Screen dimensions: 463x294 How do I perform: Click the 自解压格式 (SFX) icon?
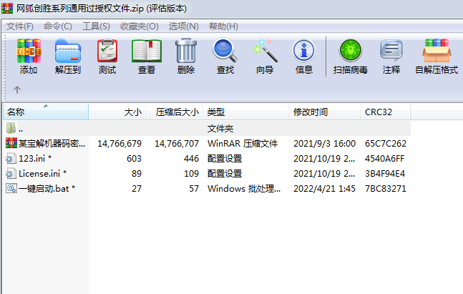[x=437, y=56]
